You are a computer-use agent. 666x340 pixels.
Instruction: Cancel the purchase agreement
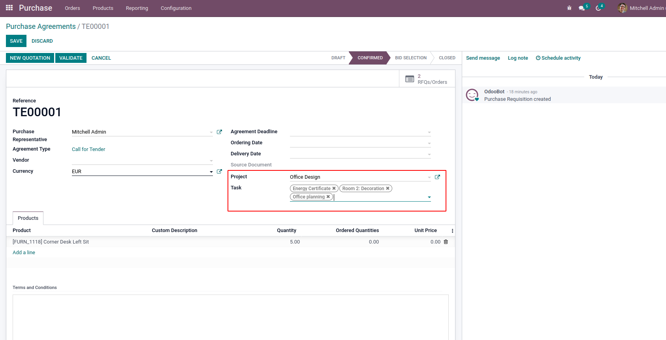tap(101, 58)
